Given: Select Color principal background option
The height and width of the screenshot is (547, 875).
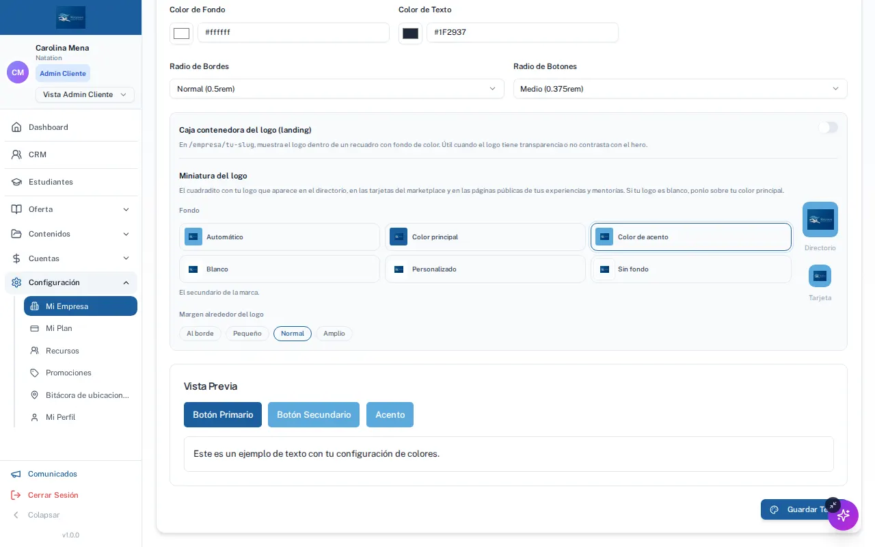Looking at the screenshot, I should 485,237.
